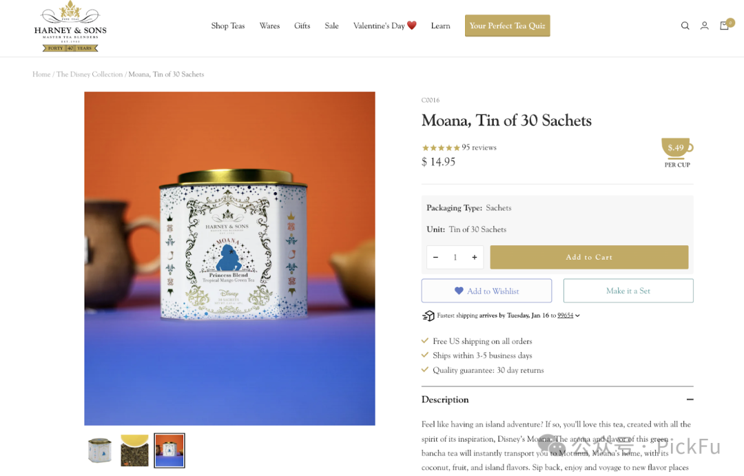Increase quantity with plus button
The width and height of the screenshot is (744, 476).
[x=475, y=258]
